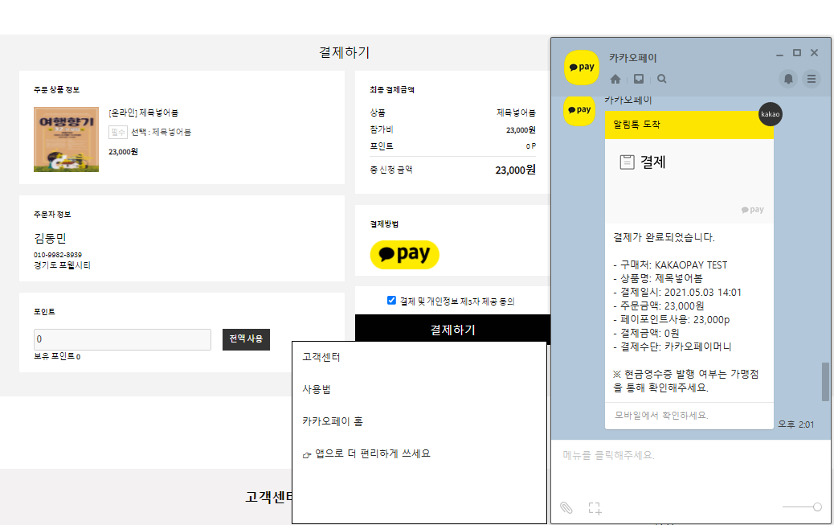The image size is (834, 525).
Task: Click the pay avatar beside the message
Action: 579,111
